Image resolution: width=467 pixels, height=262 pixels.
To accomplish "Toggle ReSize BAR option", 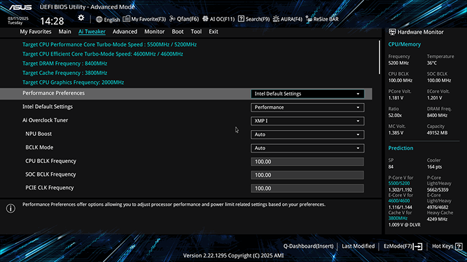I will click(320, 19).
